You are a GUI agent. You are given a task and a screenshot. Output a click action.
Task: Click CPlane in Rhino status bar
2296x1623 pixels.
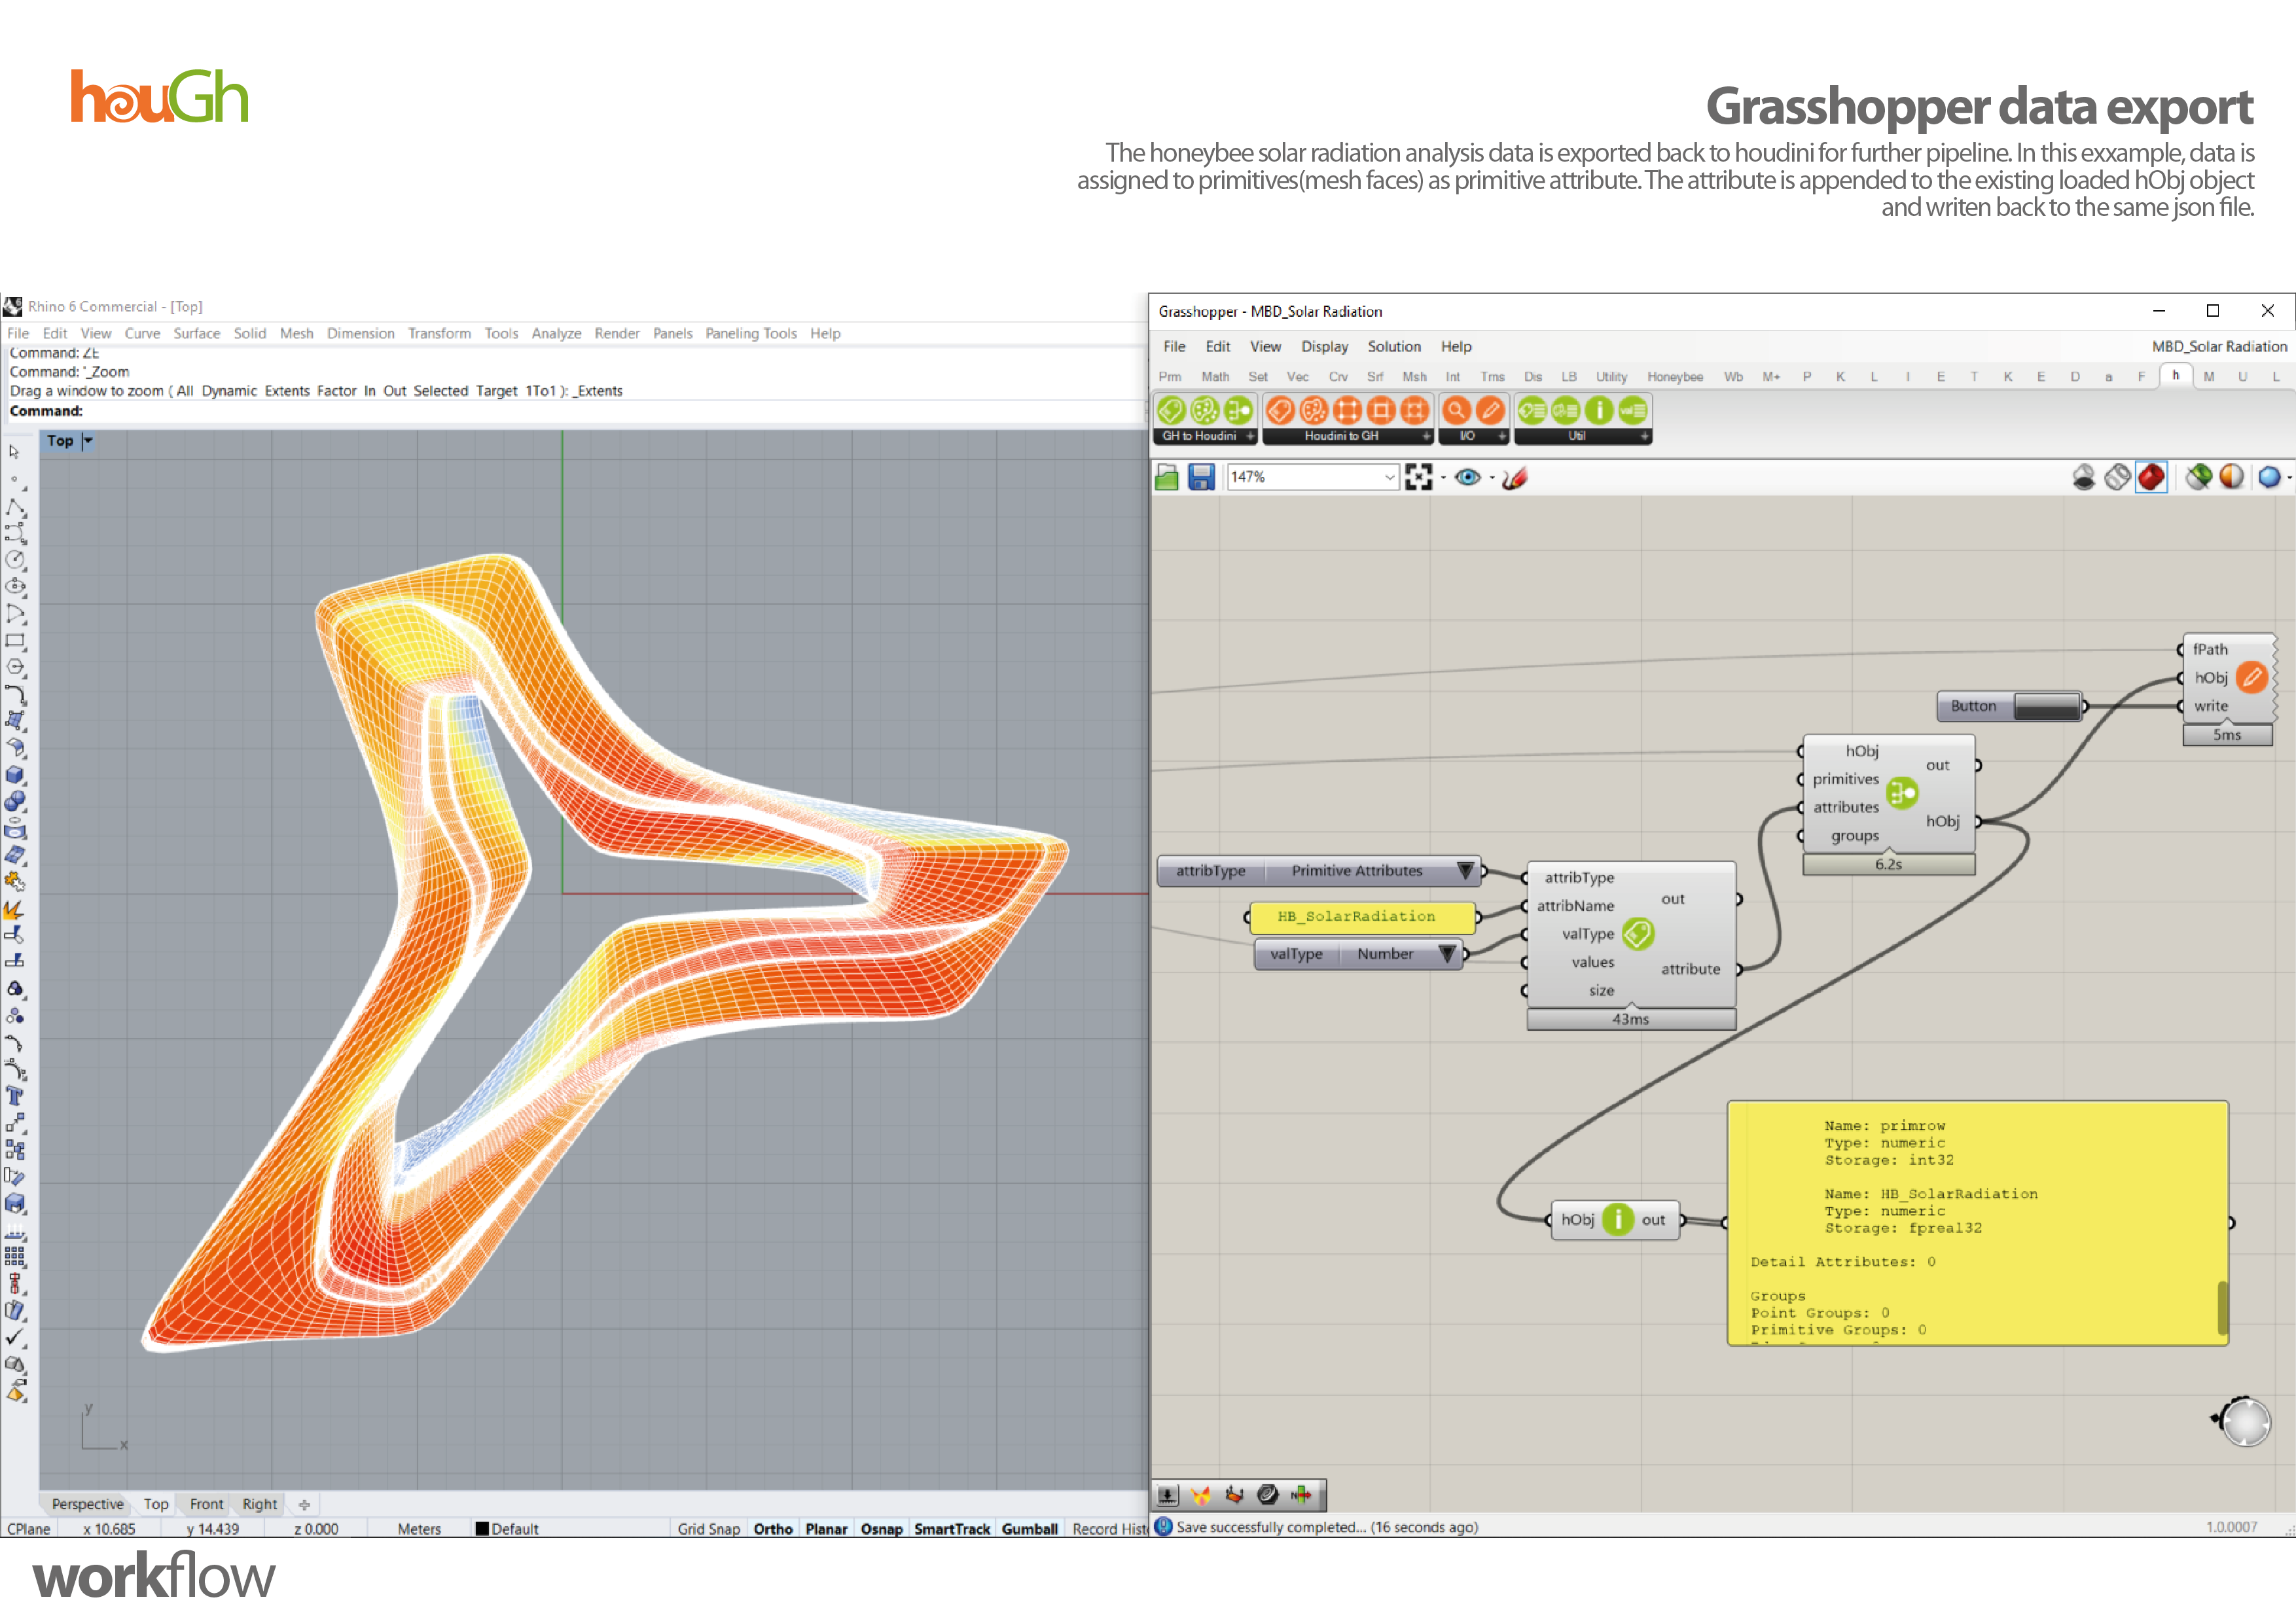point(28,1528)
